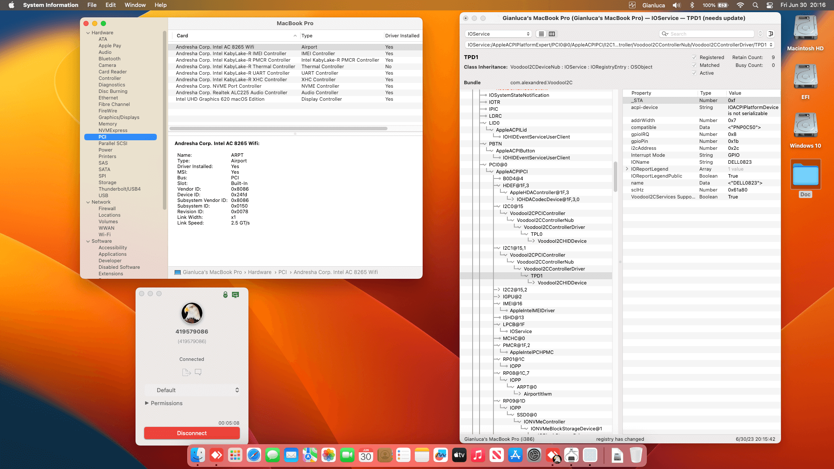This screenshot has width=834, height=469.
Task: Open AnyDesk from the Dock
Action: coord(216,455)
